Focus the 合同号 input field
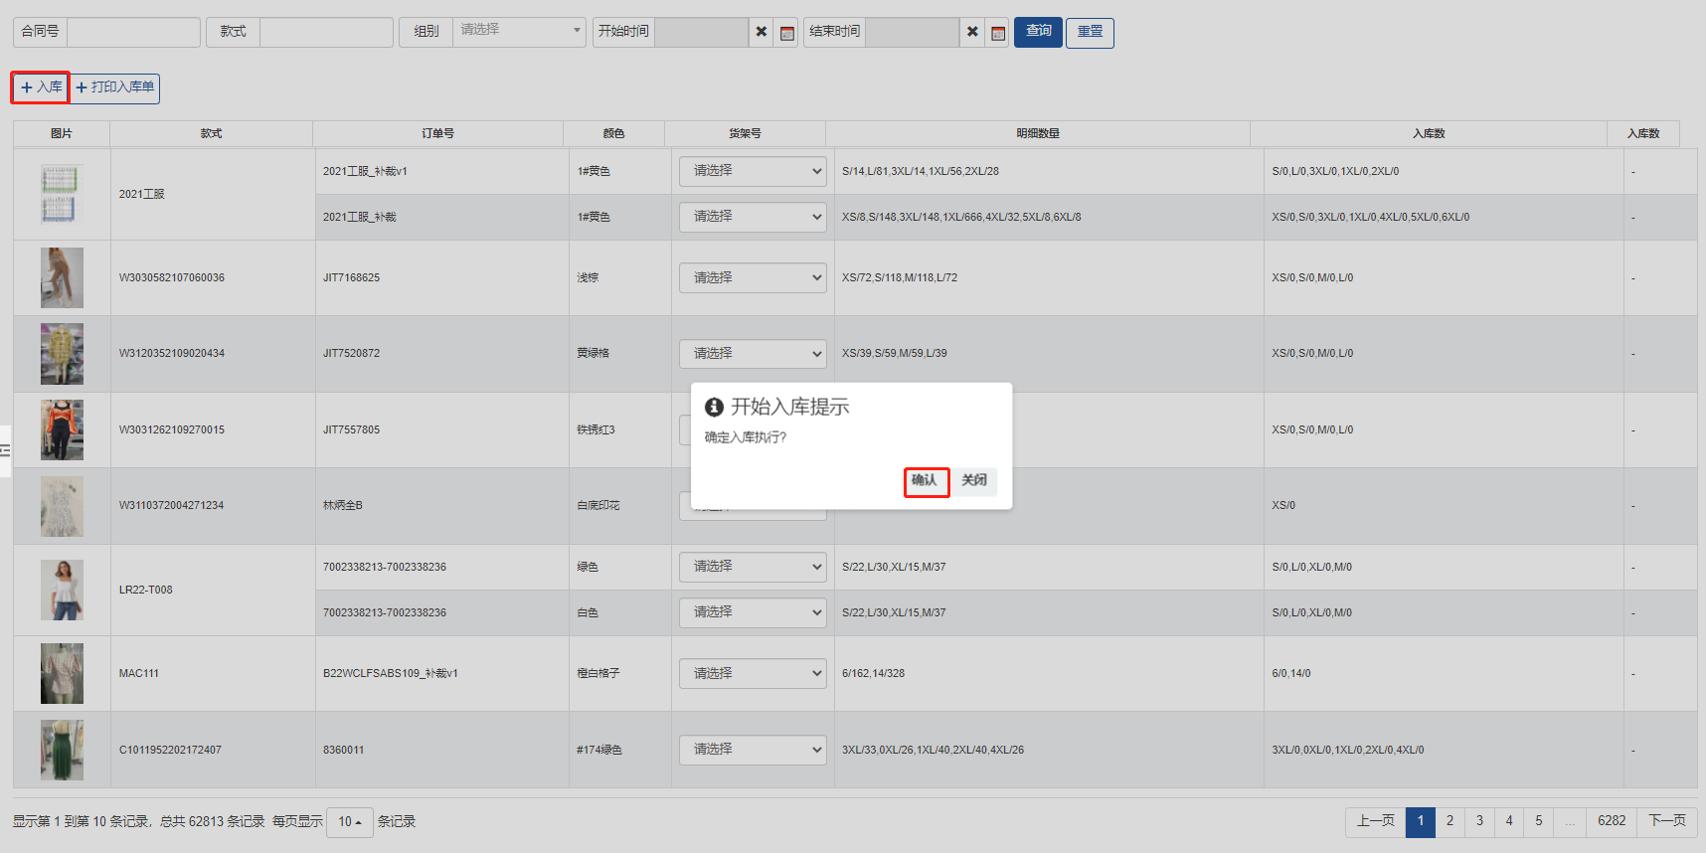The image size is (1706, 853). click(x=133, y=32)
